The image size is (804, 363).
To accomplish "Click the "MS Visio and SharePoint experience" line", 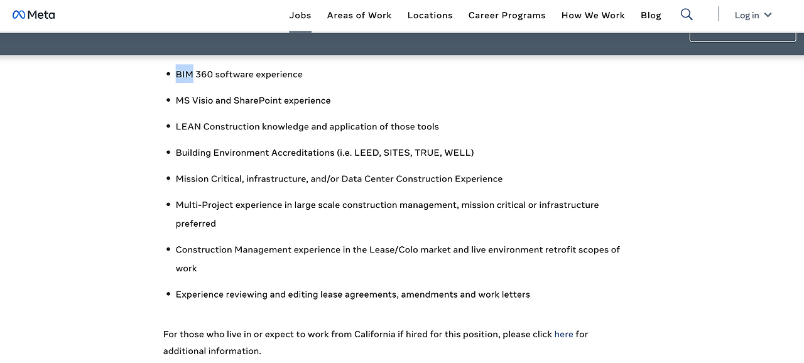I will click(253, 100).
